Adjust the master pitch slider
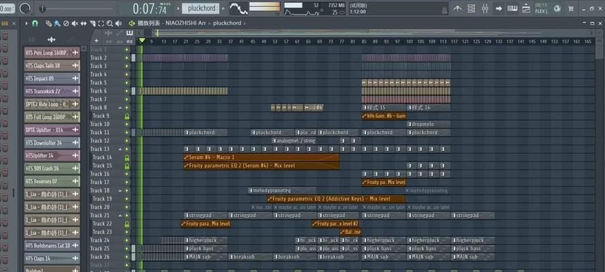The image size is (605, 272). point(76,8)
